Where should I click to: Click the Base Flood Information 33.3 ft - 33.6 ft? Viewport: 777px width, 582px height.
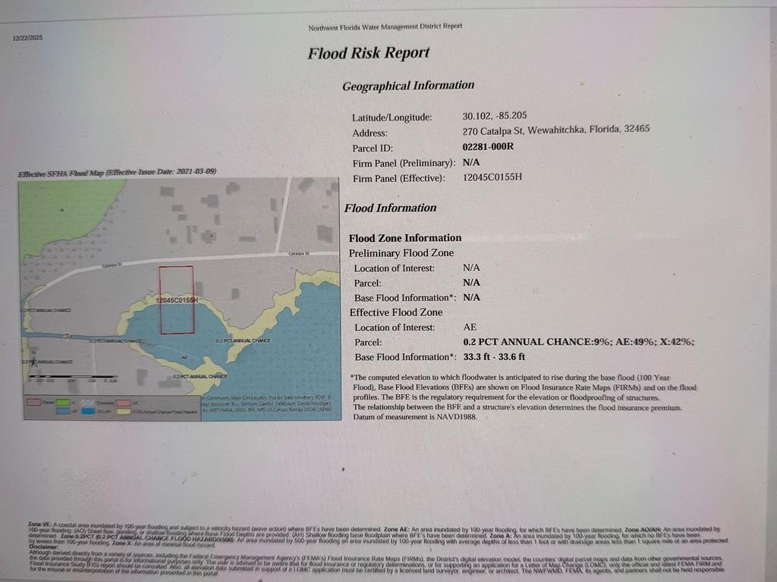[x=494, y=357]
